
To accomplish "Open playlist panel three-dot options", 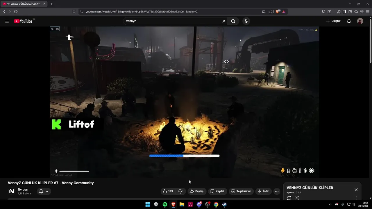I will tap(356, 198).
